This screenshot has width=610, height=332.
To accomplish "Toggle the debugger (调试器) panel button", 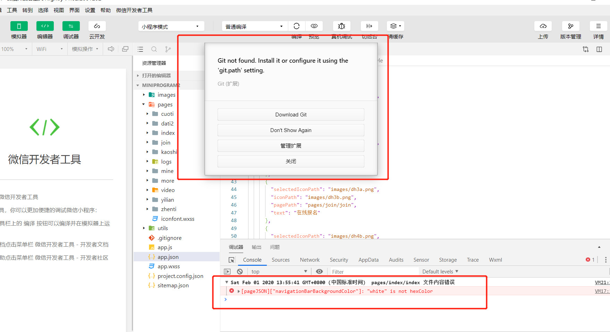I will 71,26.
